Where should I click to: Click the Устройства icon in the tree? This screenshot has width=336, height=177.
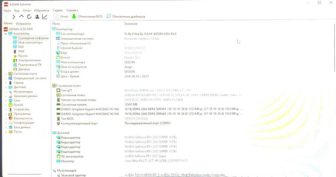pyautogui.click(x=10, y=109)
